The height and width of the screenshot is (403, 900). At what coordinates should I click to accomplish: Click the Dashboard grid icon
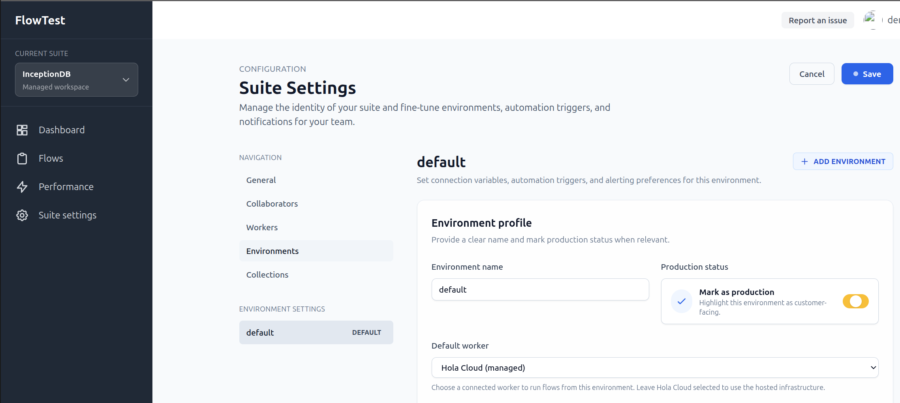(x=22, y=130)
